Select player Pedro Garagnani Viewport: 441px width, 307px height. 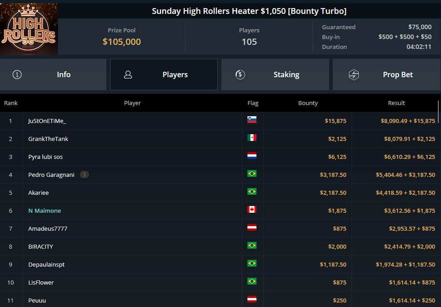51,175
